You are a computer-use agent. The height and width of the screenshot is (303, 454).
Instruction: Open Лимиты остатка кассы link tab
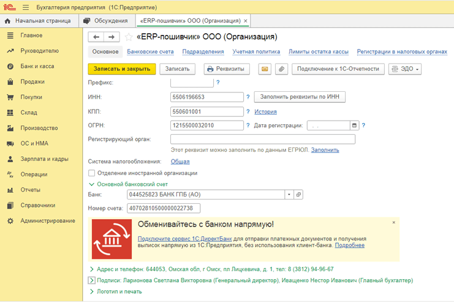(319, 51)
